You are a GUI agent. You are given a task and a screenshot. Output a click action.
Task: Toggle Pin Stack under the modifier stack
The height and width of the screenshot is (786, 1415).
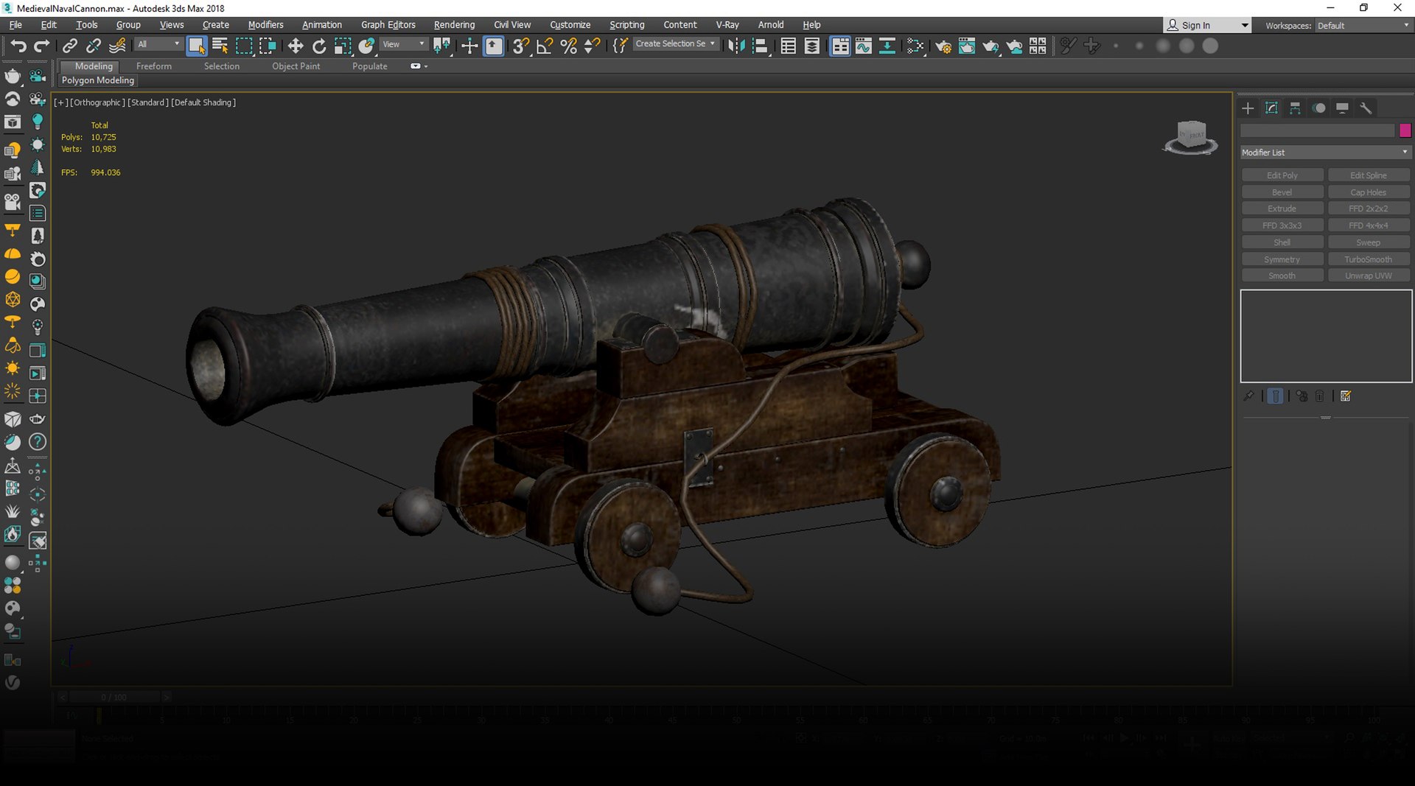[x=1248, y=396]
